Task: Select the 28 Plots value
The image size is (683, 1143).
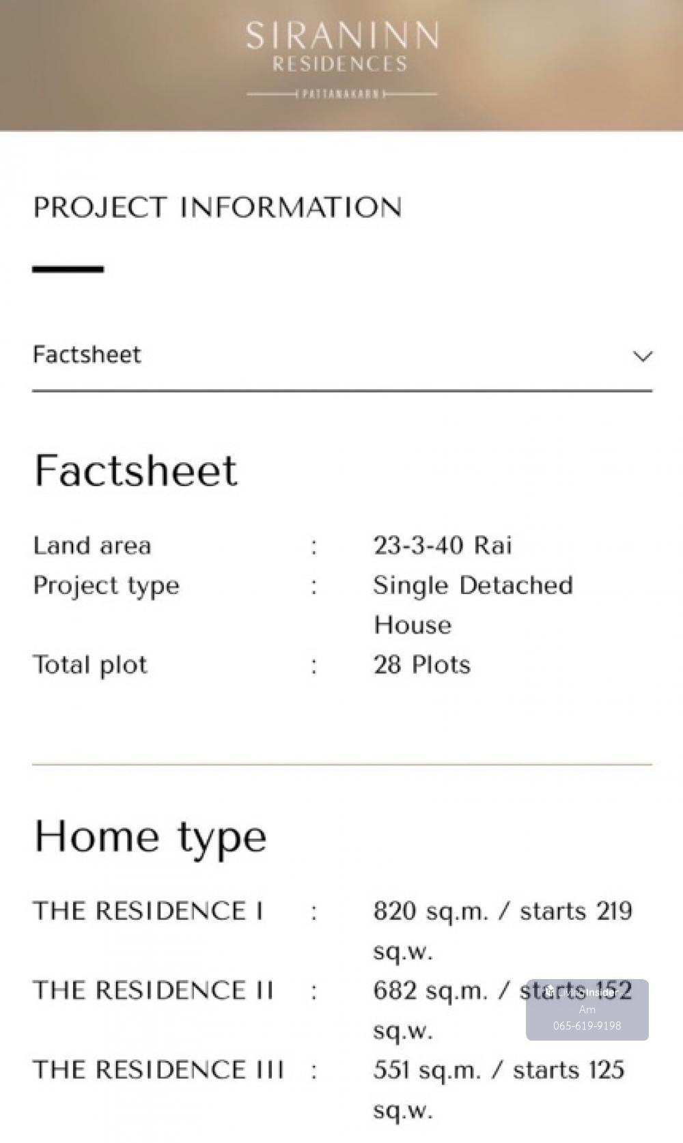Action: click(x=422, y=665)
